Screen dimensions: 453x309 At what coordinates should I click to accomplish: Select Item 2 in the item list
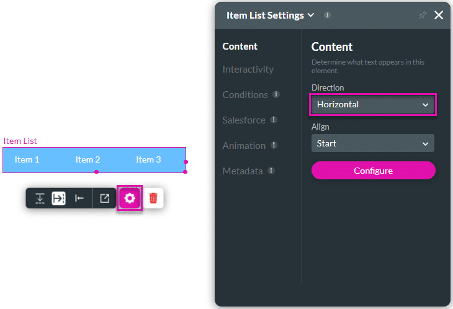pos(88,159)
